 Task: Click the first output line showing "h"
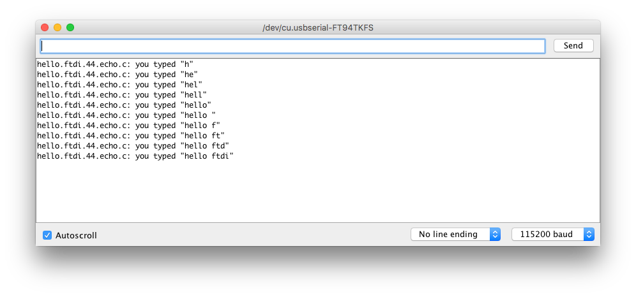click(115, 64)
